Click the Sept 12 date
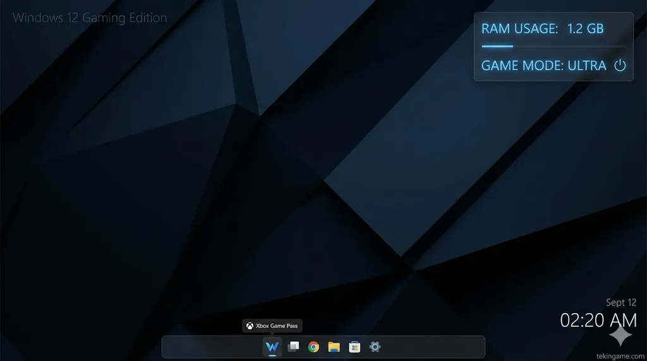The width and height of the screenshot is (647, 361). (x=620, y=303)
